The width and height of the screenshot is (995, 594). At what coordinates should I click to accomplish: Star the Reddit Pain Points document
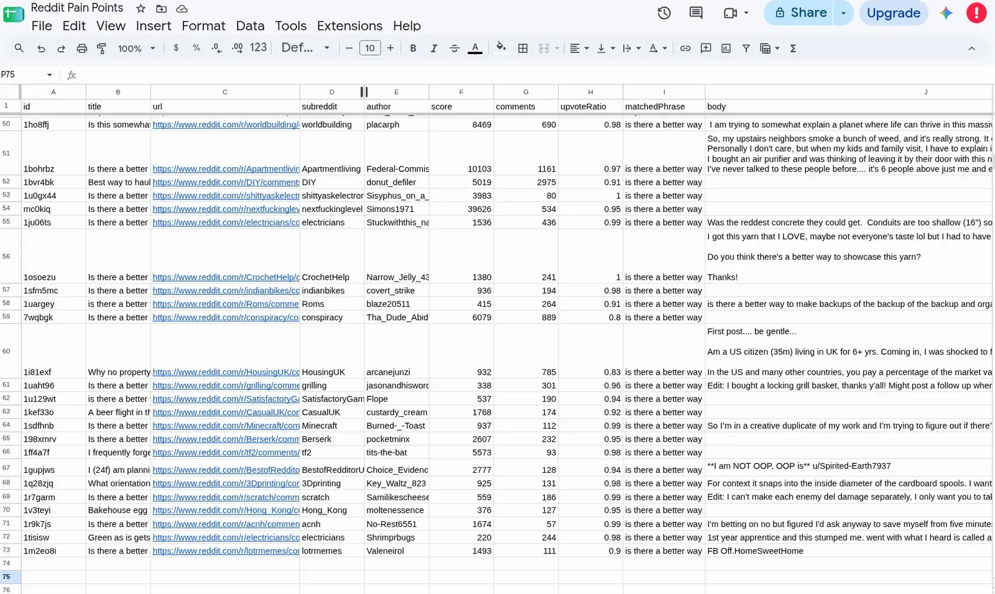(x=141, y=9)
